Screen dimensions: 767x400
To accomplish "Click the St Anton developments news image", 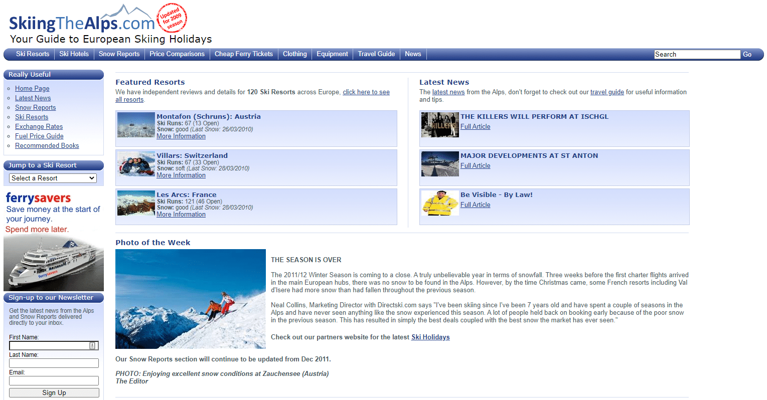I will tap(439, 164).
